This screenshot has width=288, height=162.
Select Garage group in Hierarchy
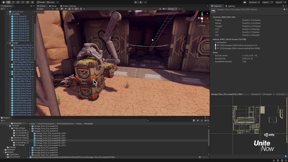(15, 43)
